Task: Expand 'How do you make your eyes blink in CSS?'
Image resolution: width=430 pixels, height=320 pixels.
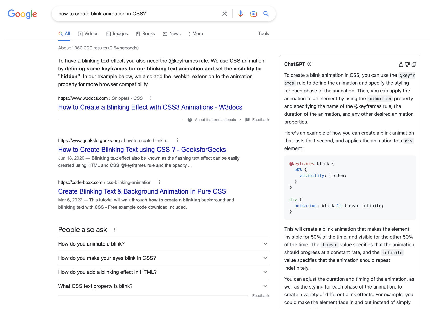Action: [164, 258]
